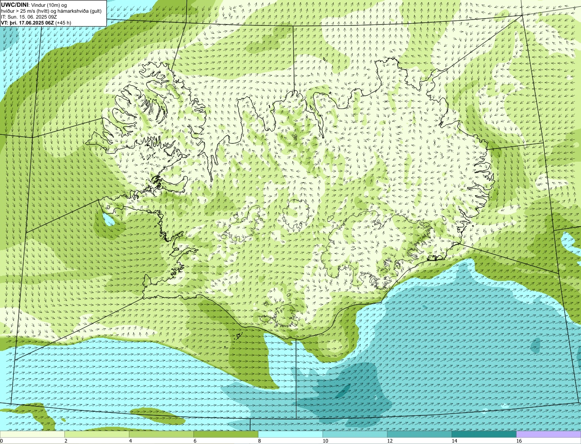Click the title text 'UWC/DINI: Vindur (10m) og'

click(x=34, y=5)
